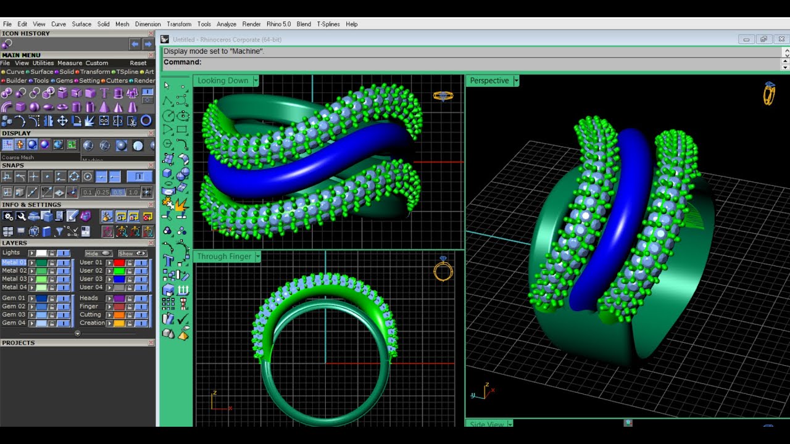Click the checkmark tool in vertical toolbar

pyautogui.click(x=183, y=318)
